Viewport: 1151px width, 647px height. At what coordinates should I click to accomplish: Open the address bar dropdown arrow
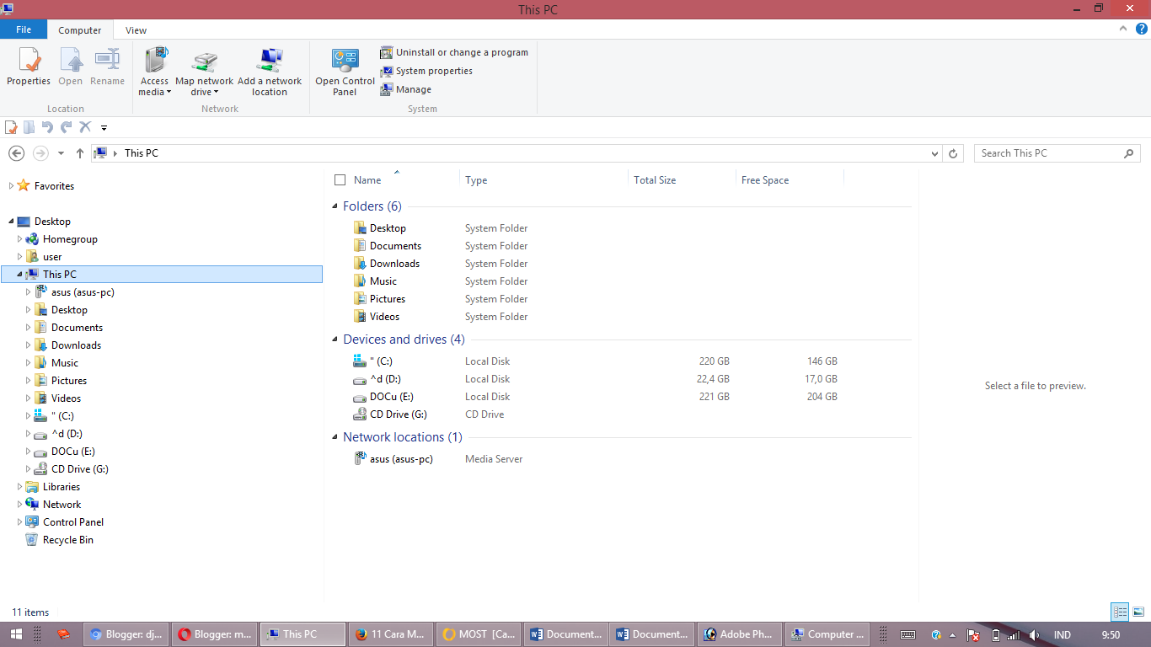(x=934, y=152)
